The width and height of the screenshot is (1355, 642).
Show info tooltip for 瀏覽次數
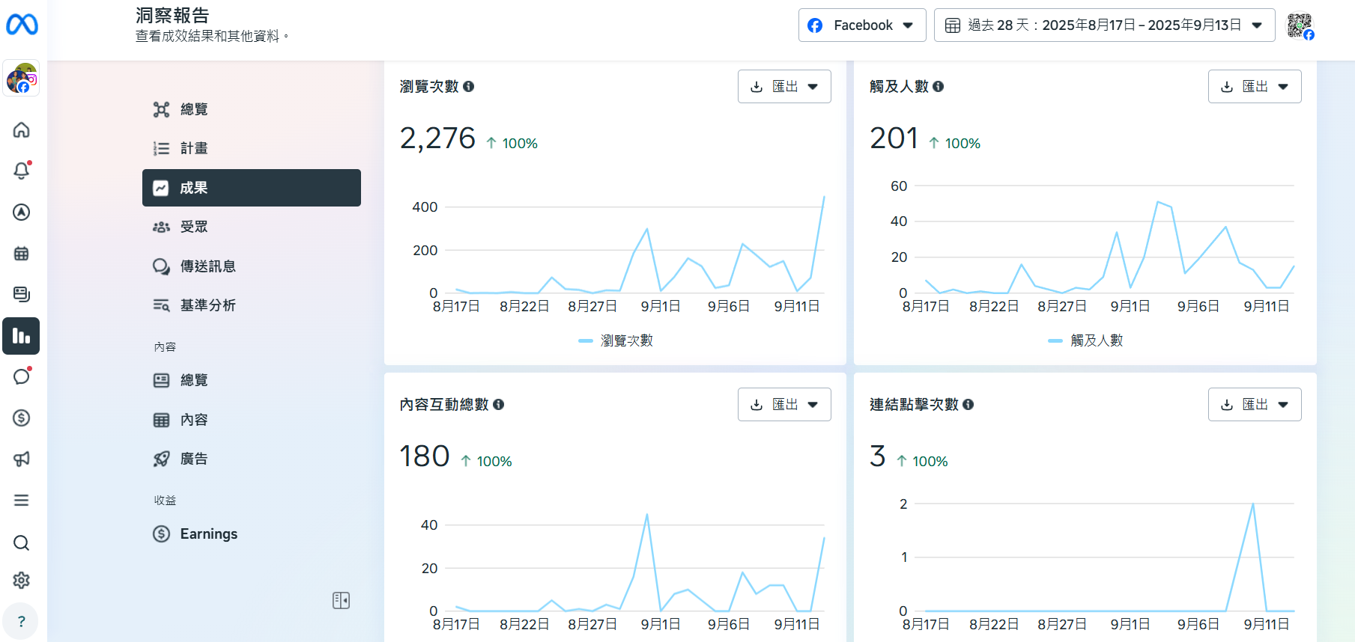(x=469, y=87)
